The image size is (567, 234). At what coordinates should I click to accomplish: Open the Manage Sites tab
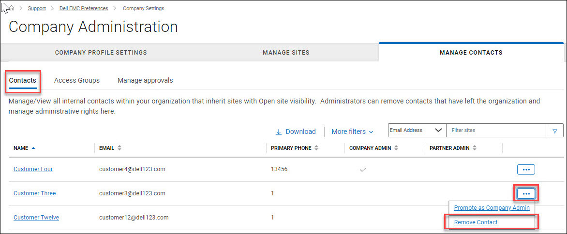286,52
